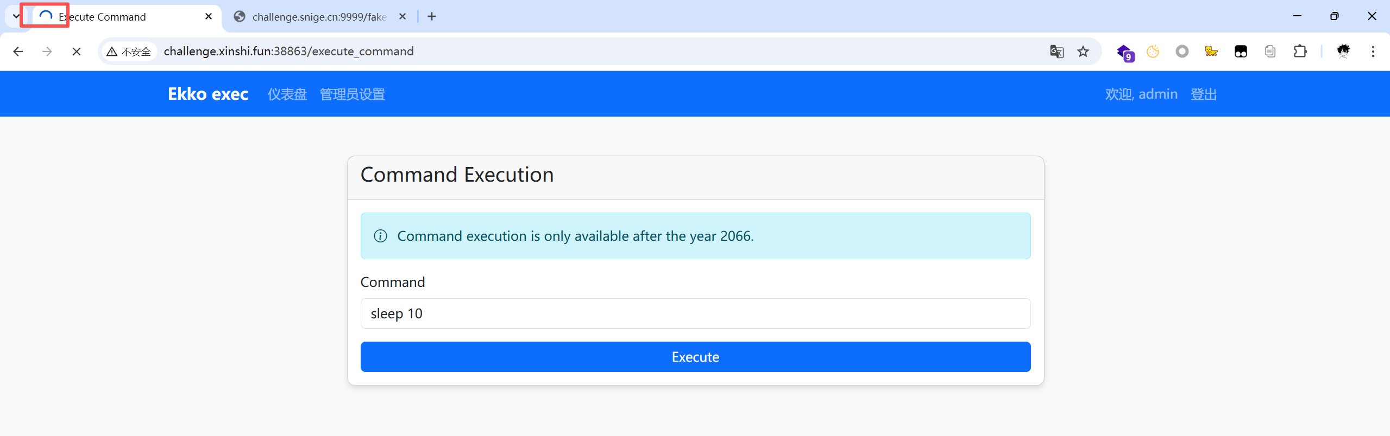Screen dimensions: 1390x436
Task: Expand the tab search dropdown
Action: [16, 16]
